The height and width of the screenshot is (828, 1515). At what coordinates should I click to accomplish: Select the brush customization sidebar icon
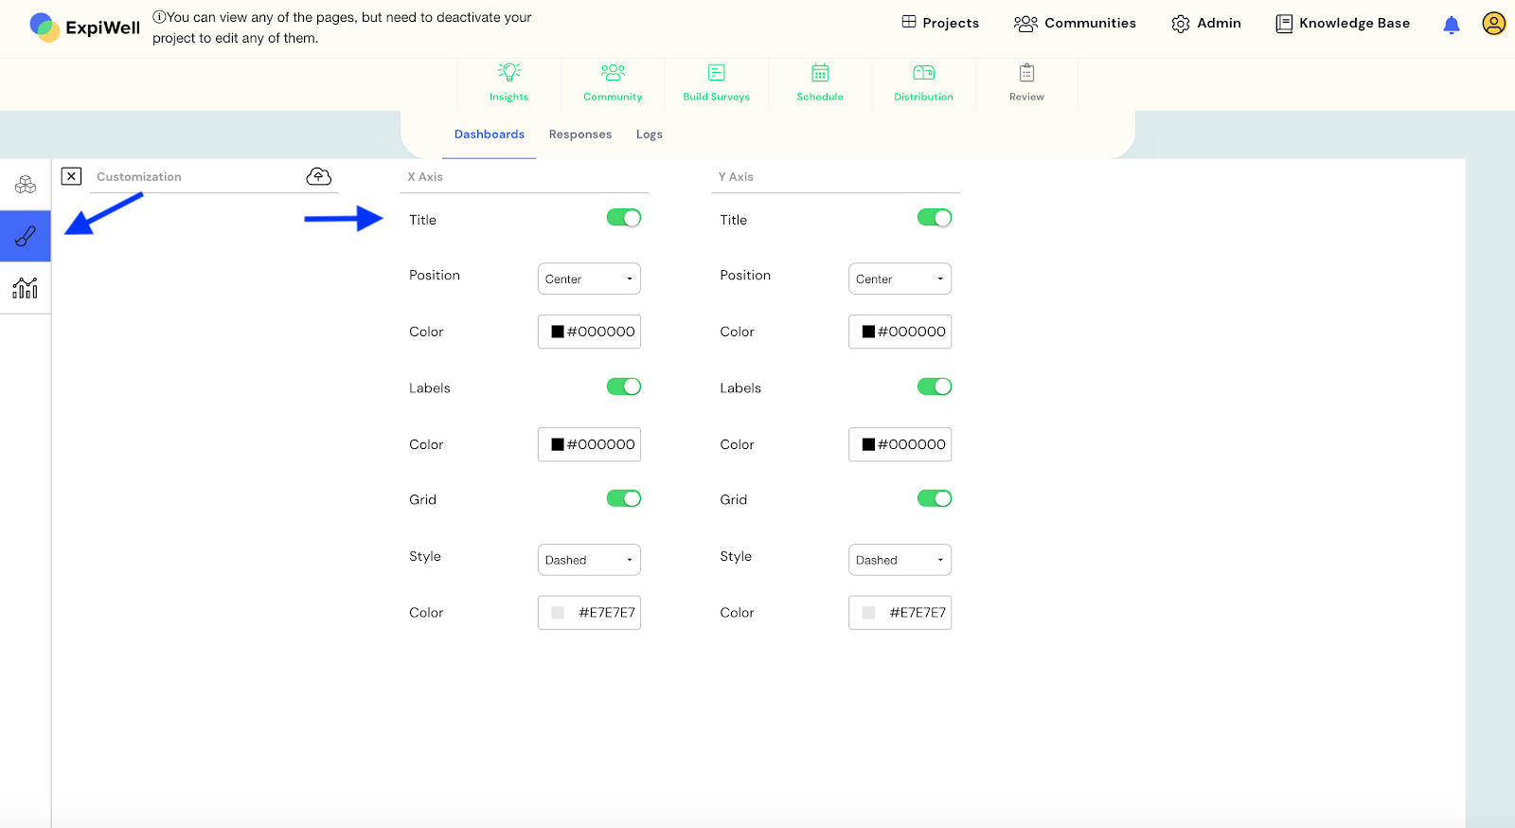click(26, 236)
